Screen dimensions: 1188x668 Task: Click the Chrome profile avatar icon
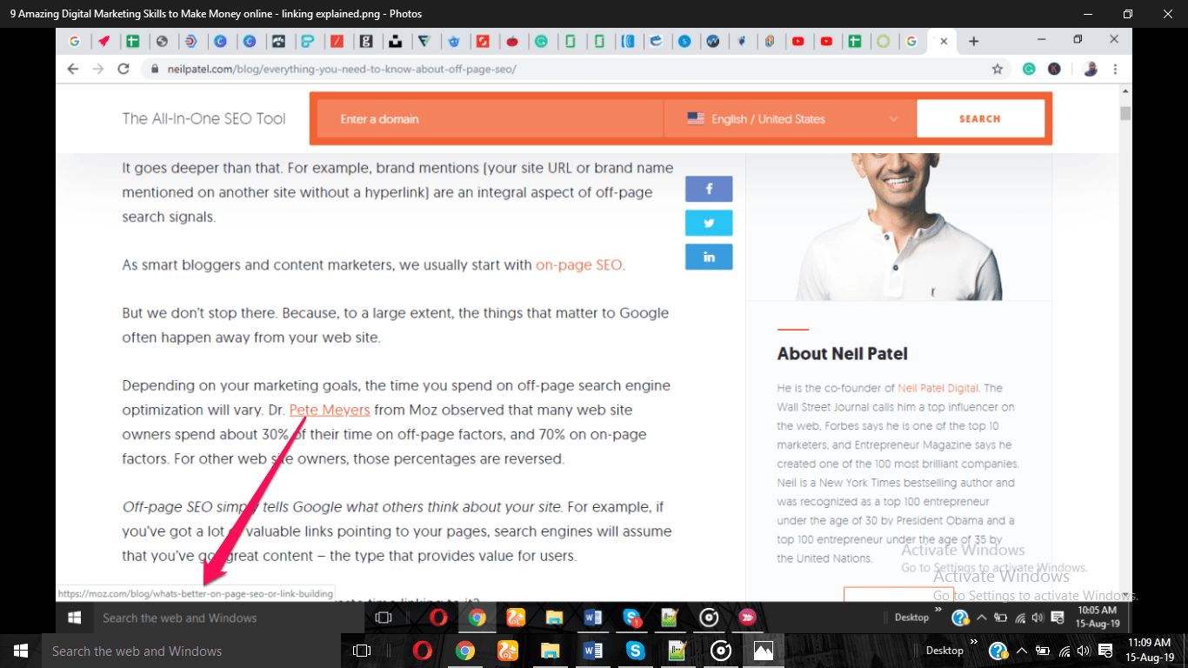[x=1091, y=69]
